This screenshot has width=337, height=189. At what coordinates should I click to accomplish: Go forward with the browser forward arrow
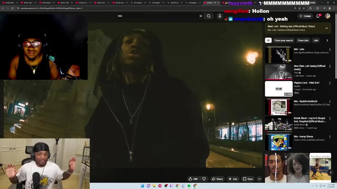7,8
